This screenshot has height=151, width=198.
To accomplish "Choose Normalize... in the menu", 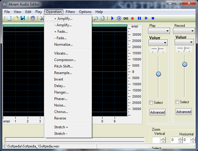I will point(68,45).
